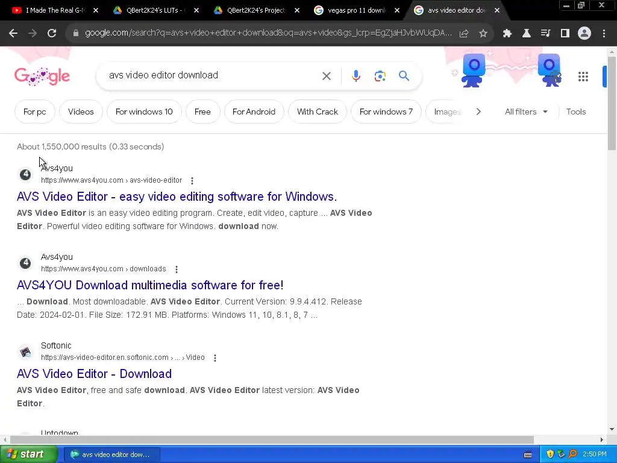Open AVS4YOU Download multimedia software link
This screenshot has height=463, width=617.
tap(150, 285)
